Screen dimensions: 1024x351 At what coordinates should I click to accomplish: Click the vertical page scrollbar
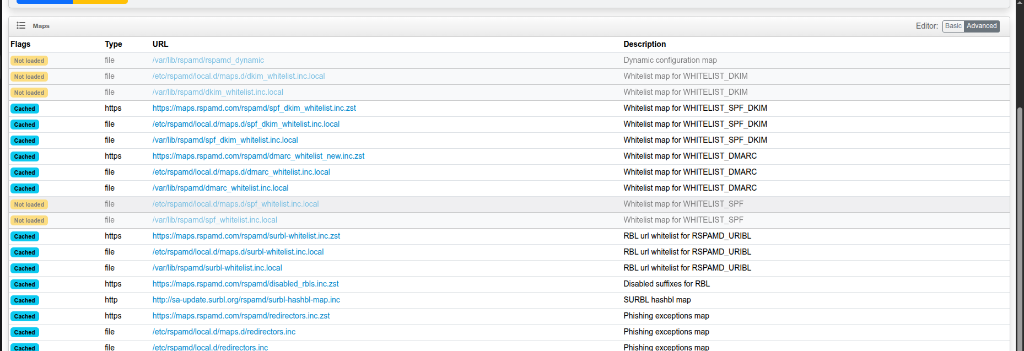click(x=1020, y=220)
